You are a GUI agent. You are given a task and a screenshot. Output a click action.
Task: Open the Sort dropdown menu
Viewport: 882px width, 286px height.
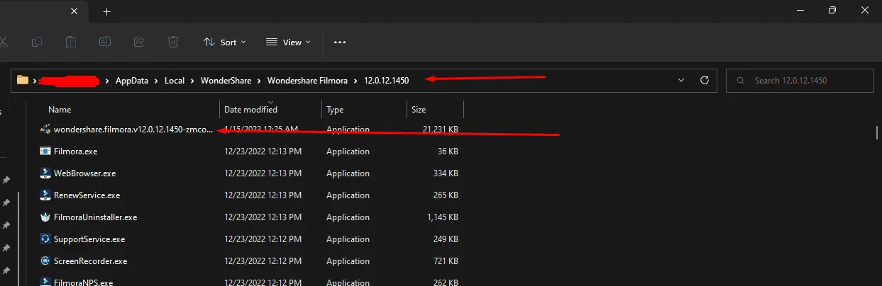click(225, 42)
